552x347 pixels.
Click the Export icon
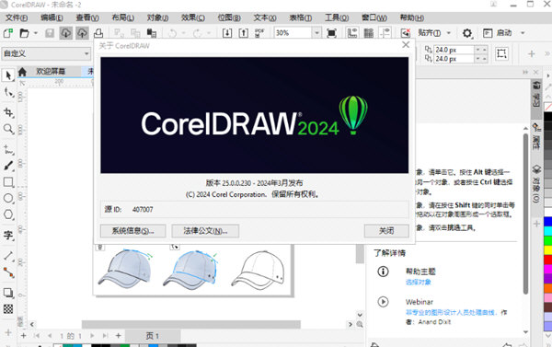pyautogui.click(x=244, y=33)
